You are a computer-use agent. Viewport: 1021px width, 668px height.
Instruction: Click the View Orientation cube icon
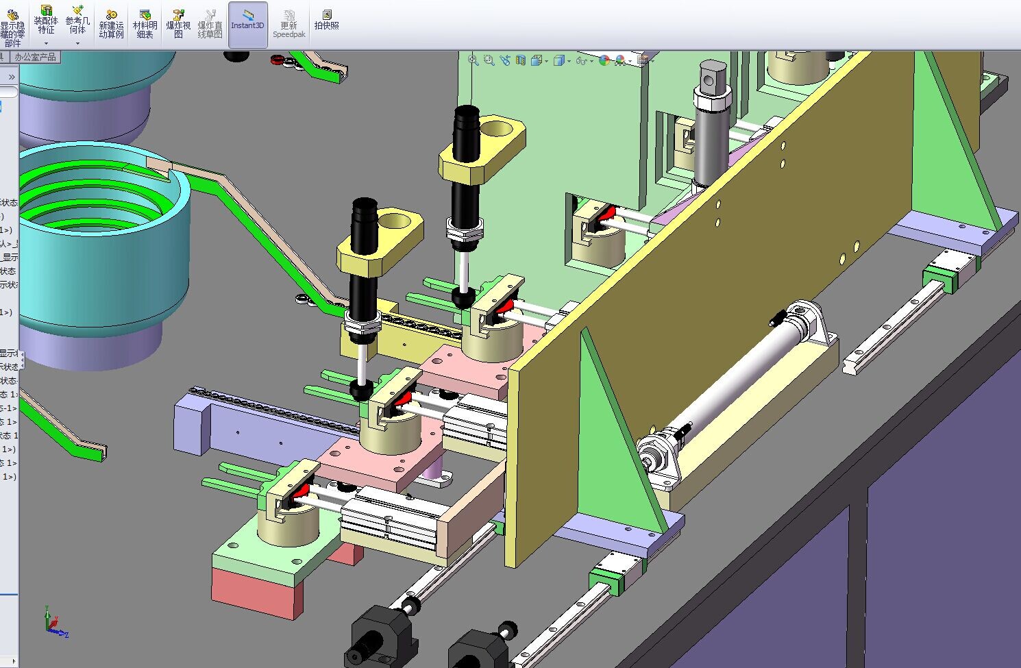click(536, 60)
